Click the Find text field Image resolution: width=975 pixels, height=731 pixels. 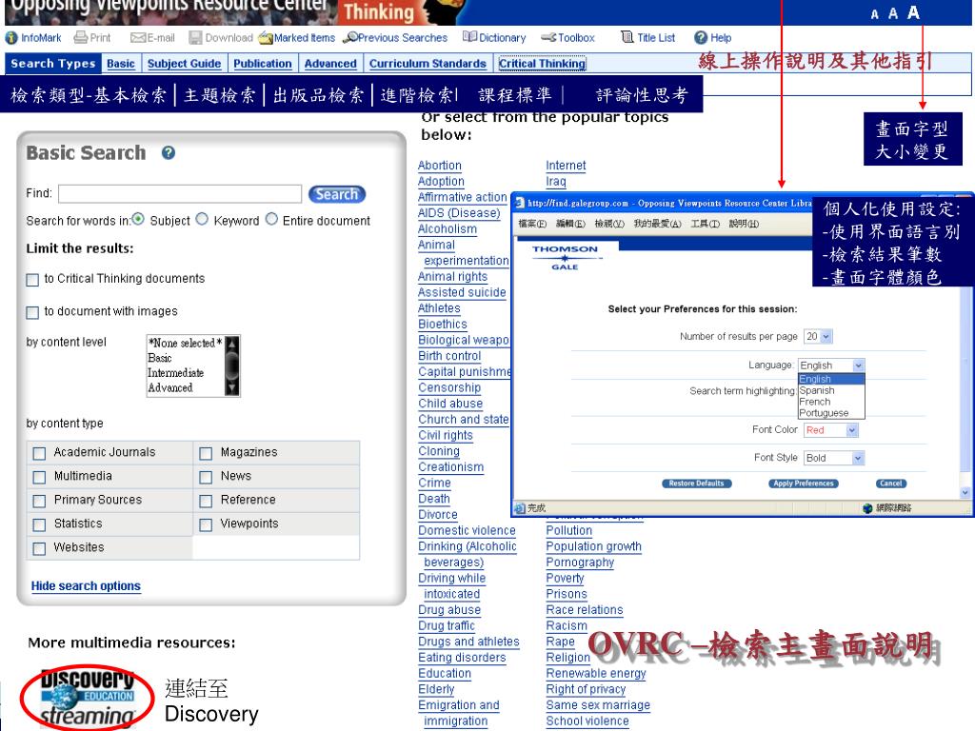tap(180, 194)
